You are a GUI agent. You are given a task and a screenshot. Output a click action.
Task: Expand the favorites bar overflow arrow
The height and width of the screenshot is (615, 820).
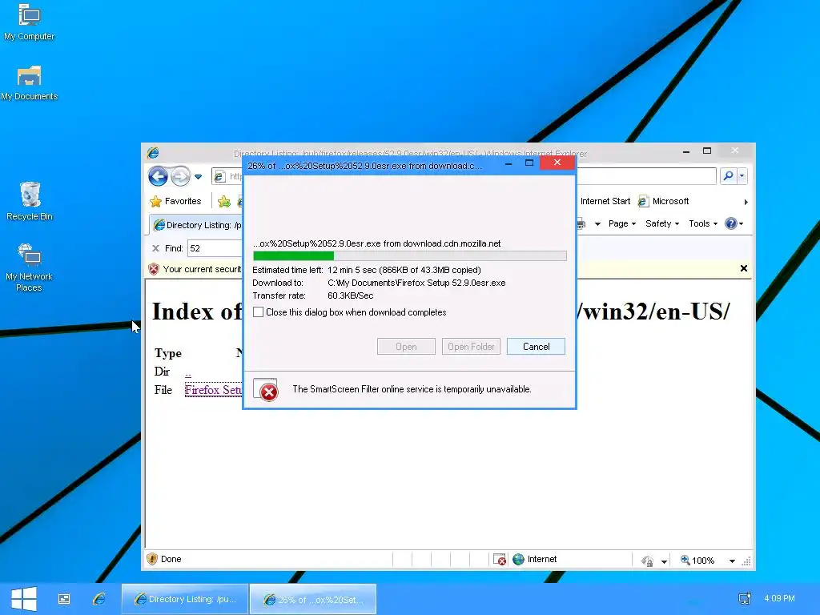pos(746,202)
